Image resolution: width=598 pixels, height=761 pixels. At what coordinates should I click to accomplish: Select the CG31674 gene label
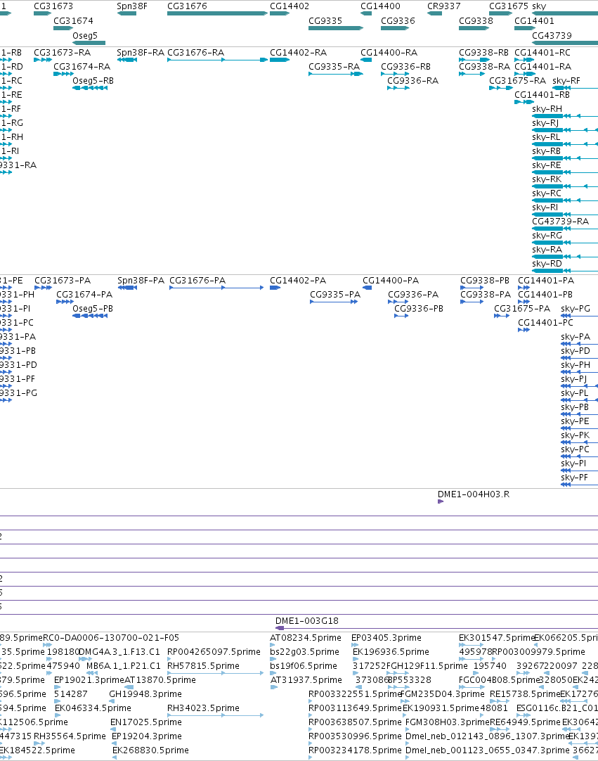[x=73, y=21]
